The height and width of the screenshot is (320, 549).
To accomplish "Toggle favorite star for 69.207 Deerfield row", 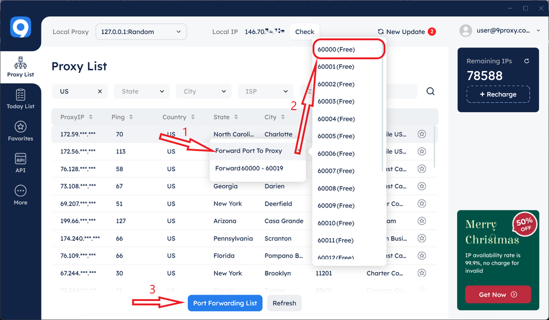I will (421, 203).
